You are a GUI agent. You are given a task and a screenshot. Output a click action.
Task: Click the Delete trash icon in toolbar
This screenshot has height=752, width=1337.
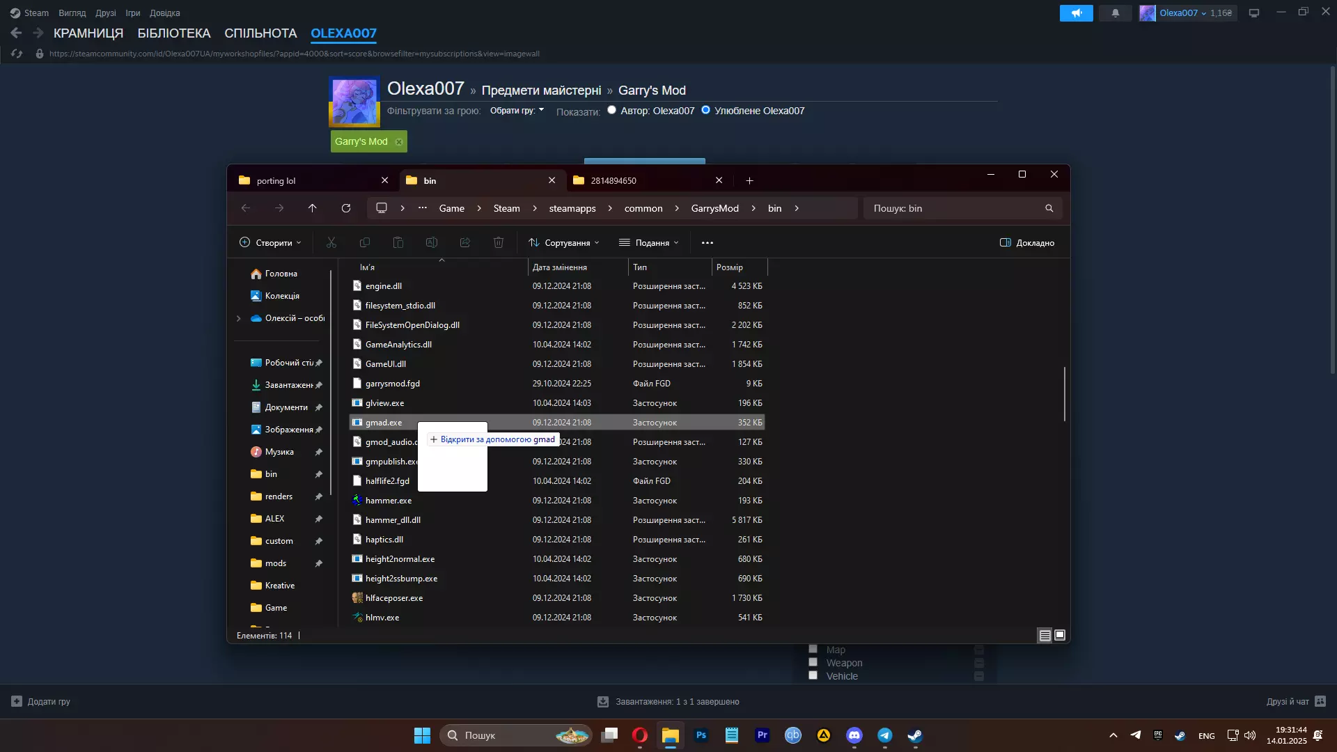click(499, 243)
